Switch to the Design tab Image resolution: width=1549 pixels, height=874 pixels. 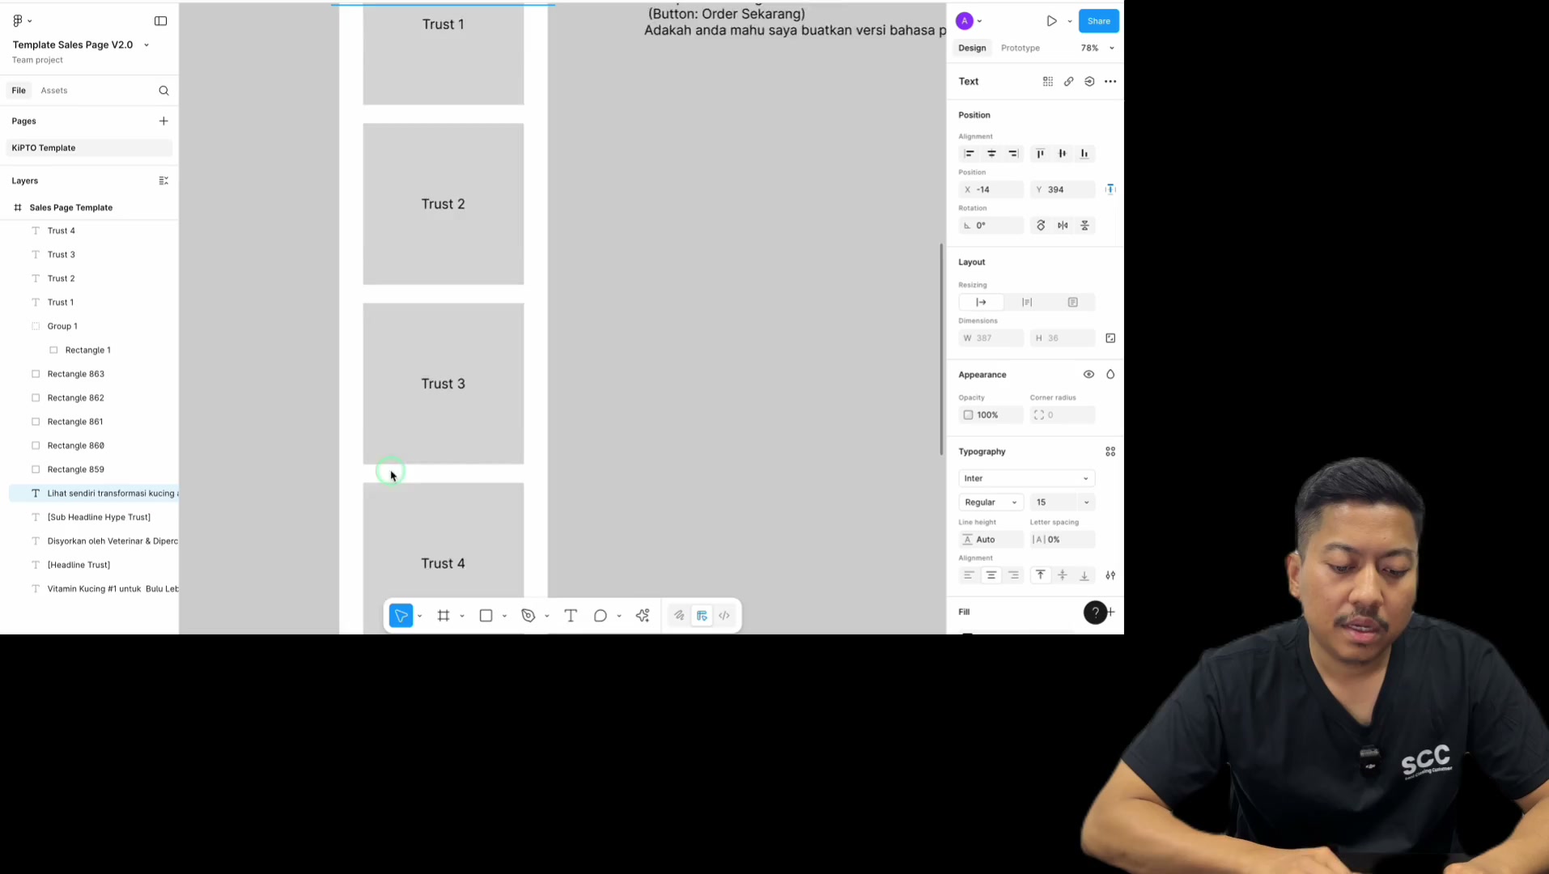coord(972,48)
